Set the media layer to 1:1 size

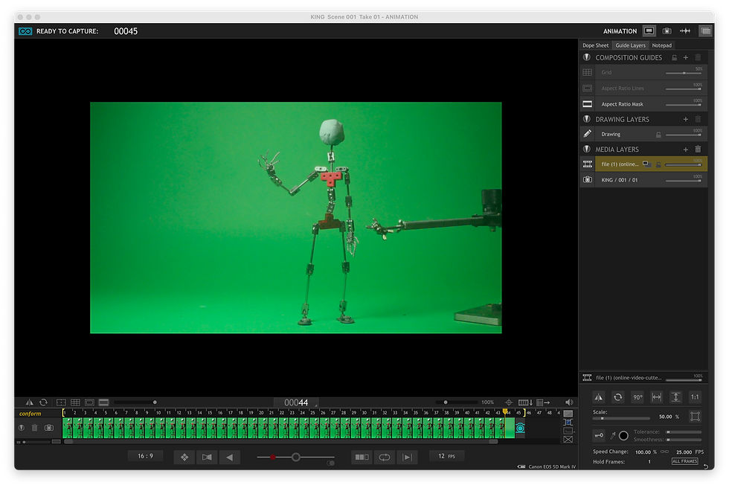pyautogui.click(x=695, y=397)
